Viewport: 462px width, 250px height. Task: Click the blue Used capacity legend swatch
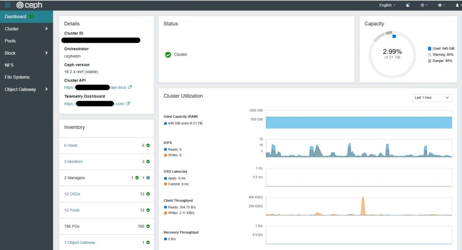pos(430,48)
